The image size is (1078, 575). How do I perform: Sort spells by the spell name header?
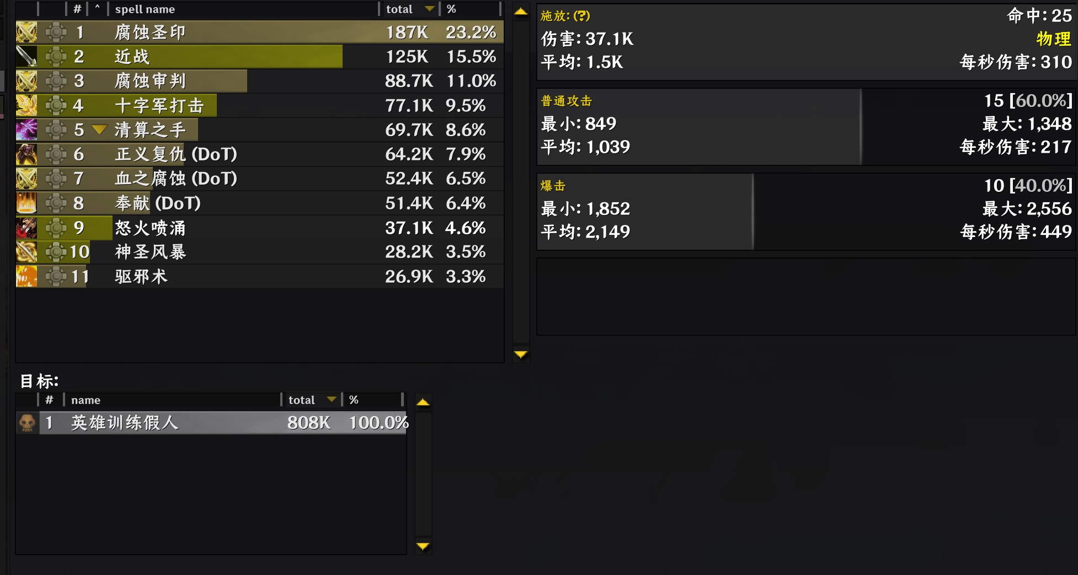(x=145, y=9)
